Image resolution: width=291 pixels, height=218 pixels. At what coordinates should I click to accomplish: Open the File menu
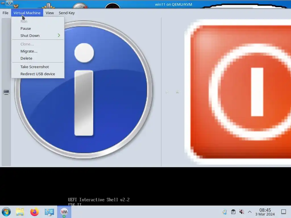pyautogui.click(x=5, y=13)
